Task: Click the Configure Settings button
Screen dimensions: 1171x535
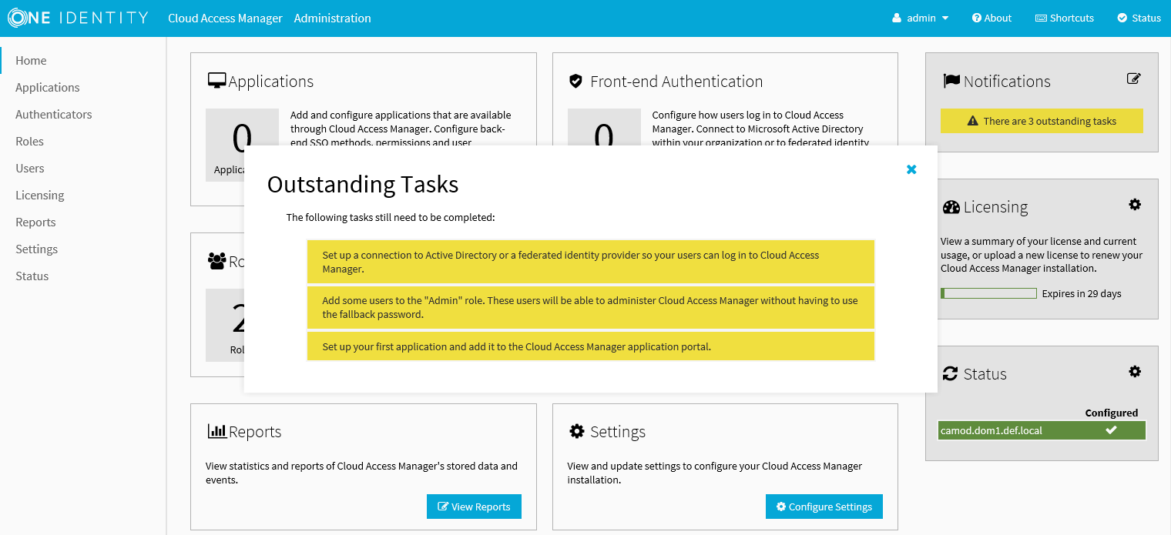Action: pyautogui.click(x=824, y=507)
